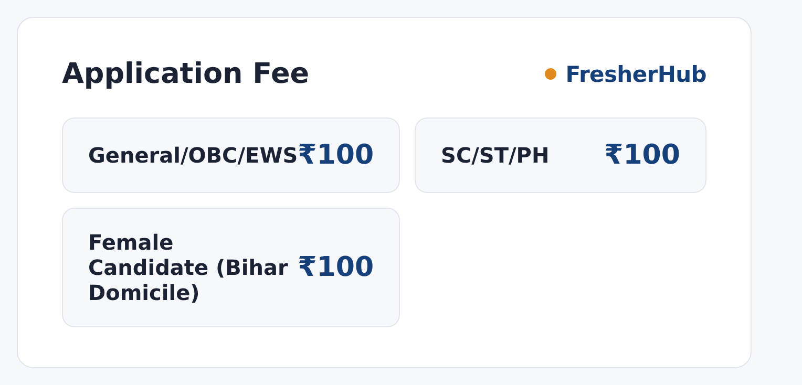Viewport: 802px width, 385px height.
Task: Click the rupee symbol in General/OBC/EWS card
Action: pyautogui.click(x=307, y=155)
